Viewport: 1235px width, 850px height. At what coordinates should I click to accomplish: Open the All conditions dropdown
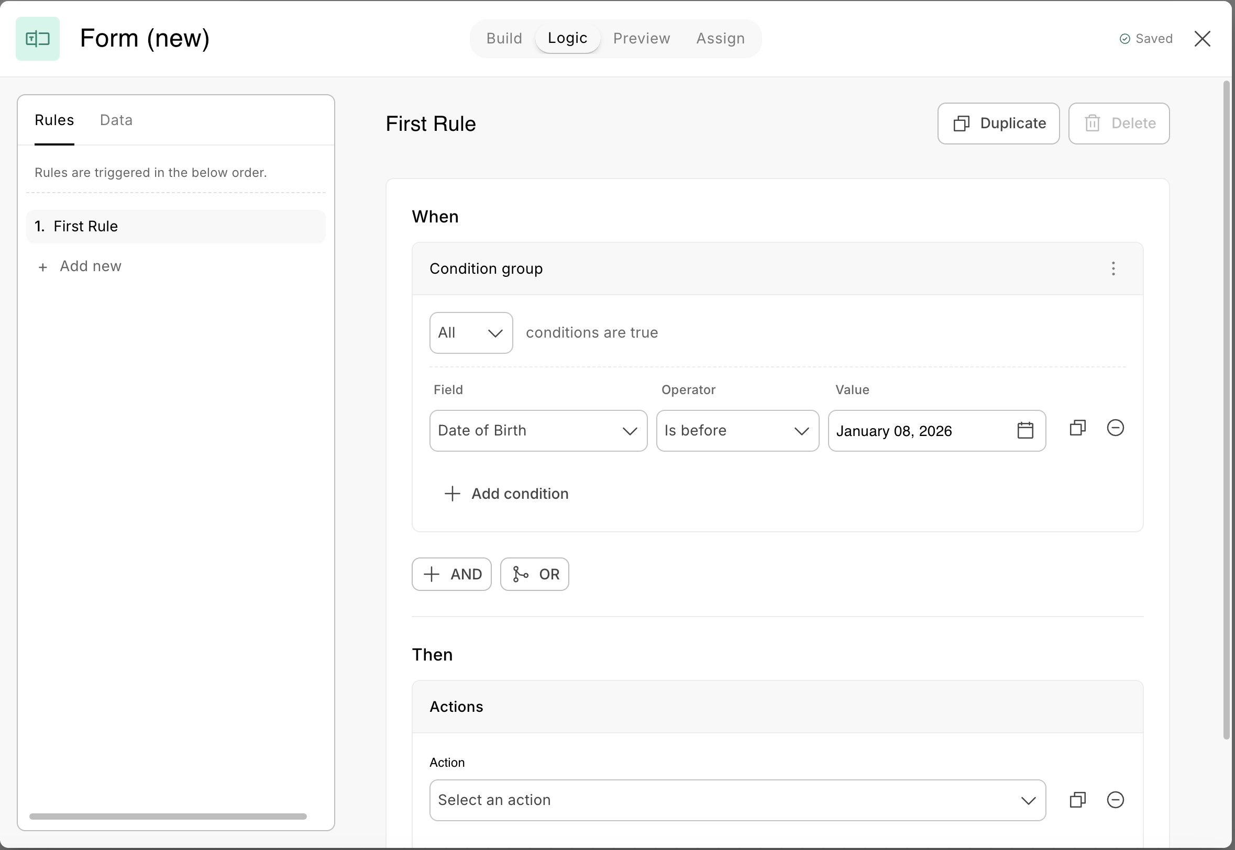coord(470,333)
